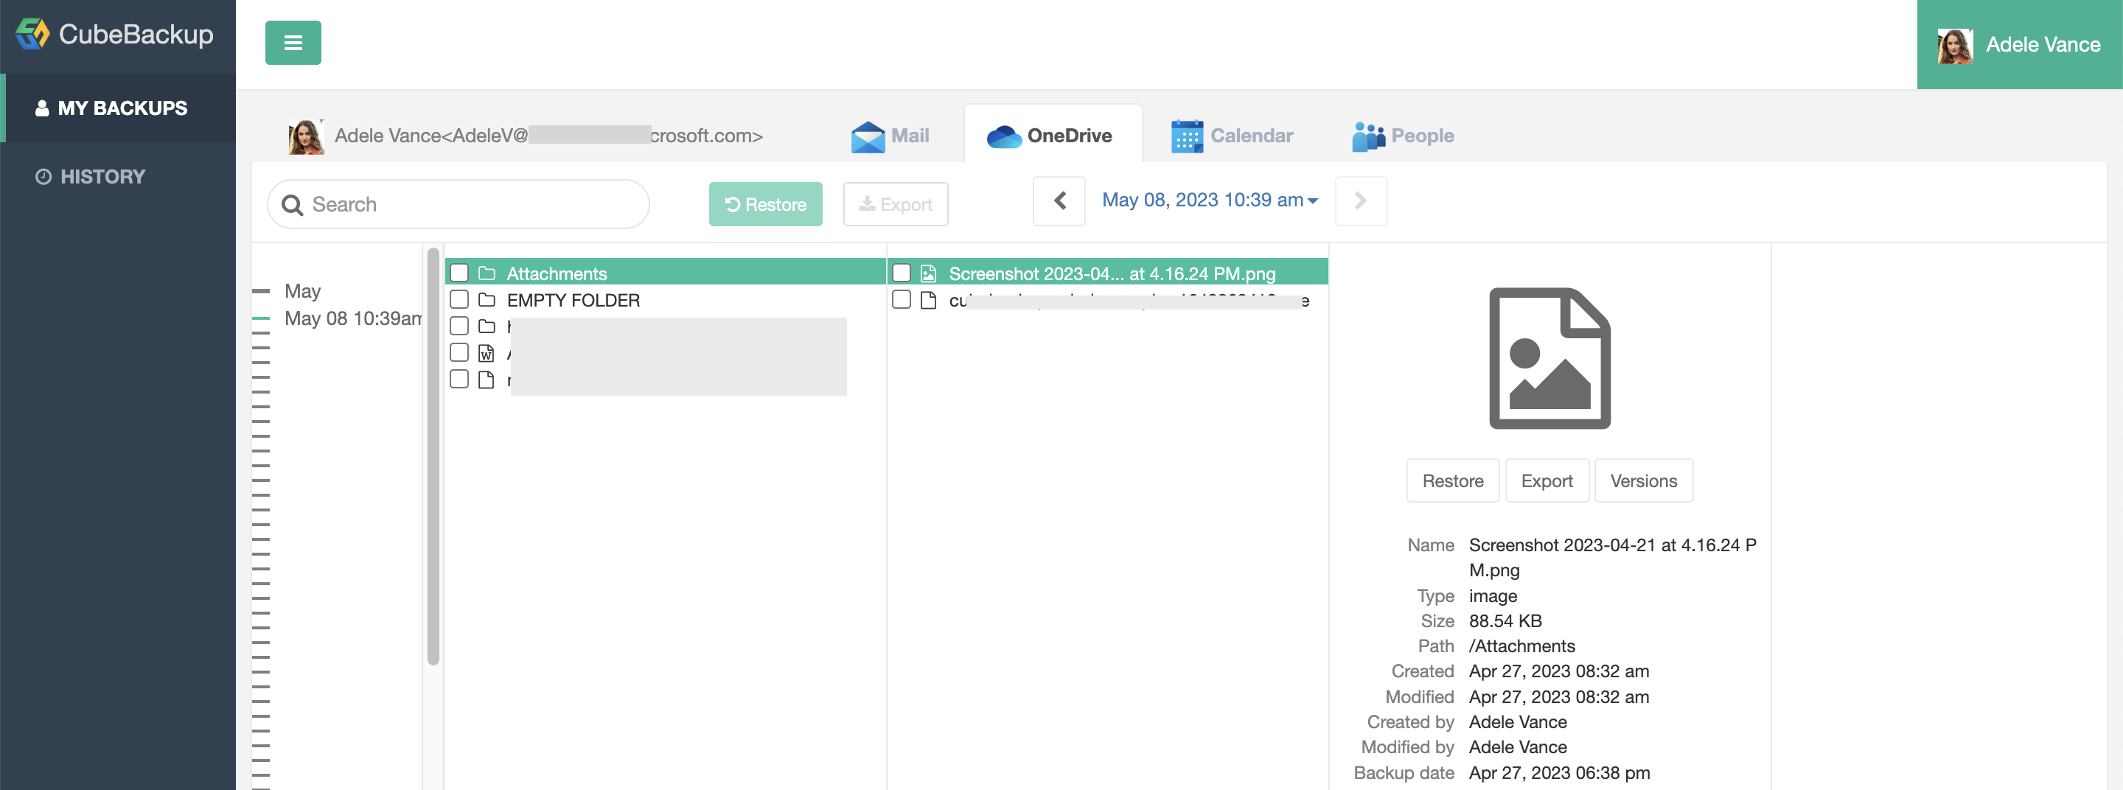Select the OneDrive cloud icon
The height and width of the screenshot is (790, 2123).
(x=1003, y=136)
